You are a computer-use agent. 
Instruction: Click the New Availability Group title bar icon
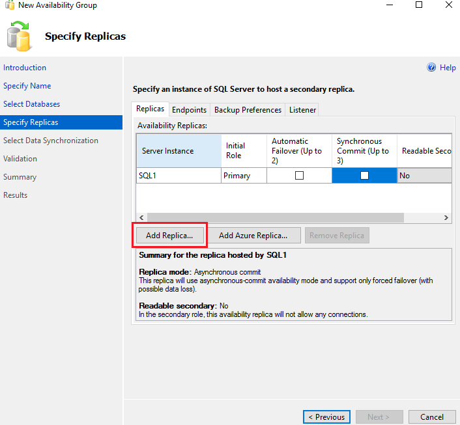tap(8, 6)
